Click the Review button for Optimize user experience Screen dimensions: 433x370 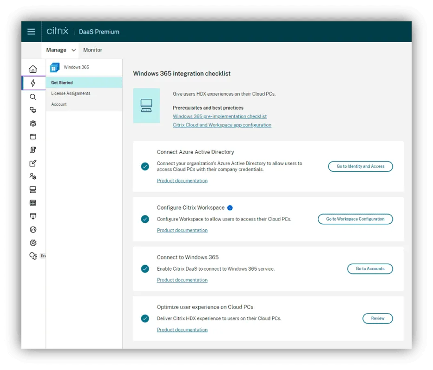click(377, 318)
